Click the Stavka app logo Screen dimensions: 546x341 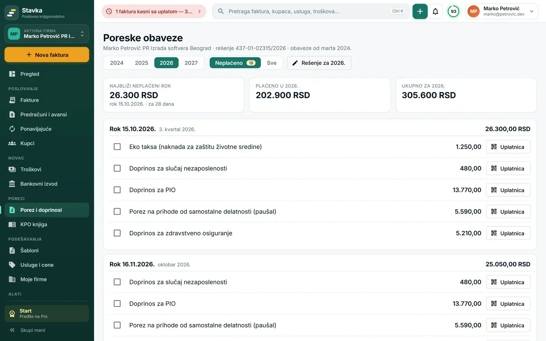(12, 13)
